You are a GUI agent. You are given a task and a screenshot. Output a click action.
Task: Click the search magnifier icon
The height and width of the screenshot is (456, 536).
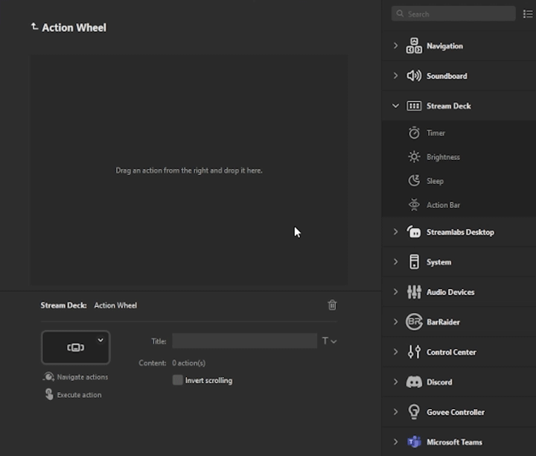(x=400, y=13)
